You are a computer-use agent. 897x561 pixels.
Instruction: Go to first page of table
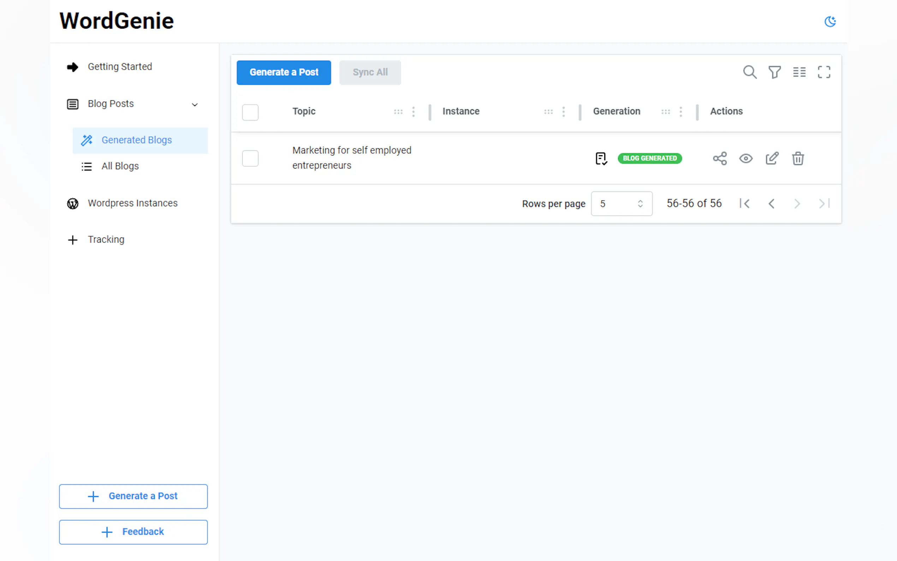click(x=744, y=204)
